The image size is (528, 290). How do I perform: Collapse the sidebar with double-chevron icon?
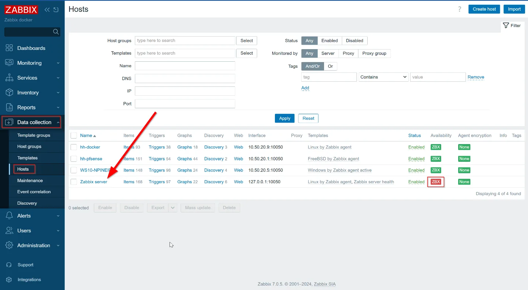click(47, 10)
